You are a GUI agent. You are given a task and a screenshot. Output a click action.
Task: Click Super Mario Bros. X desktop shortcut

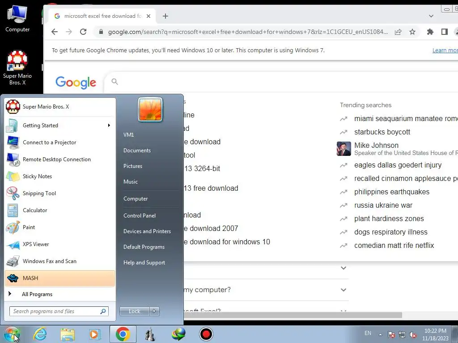tap(17, 68)
